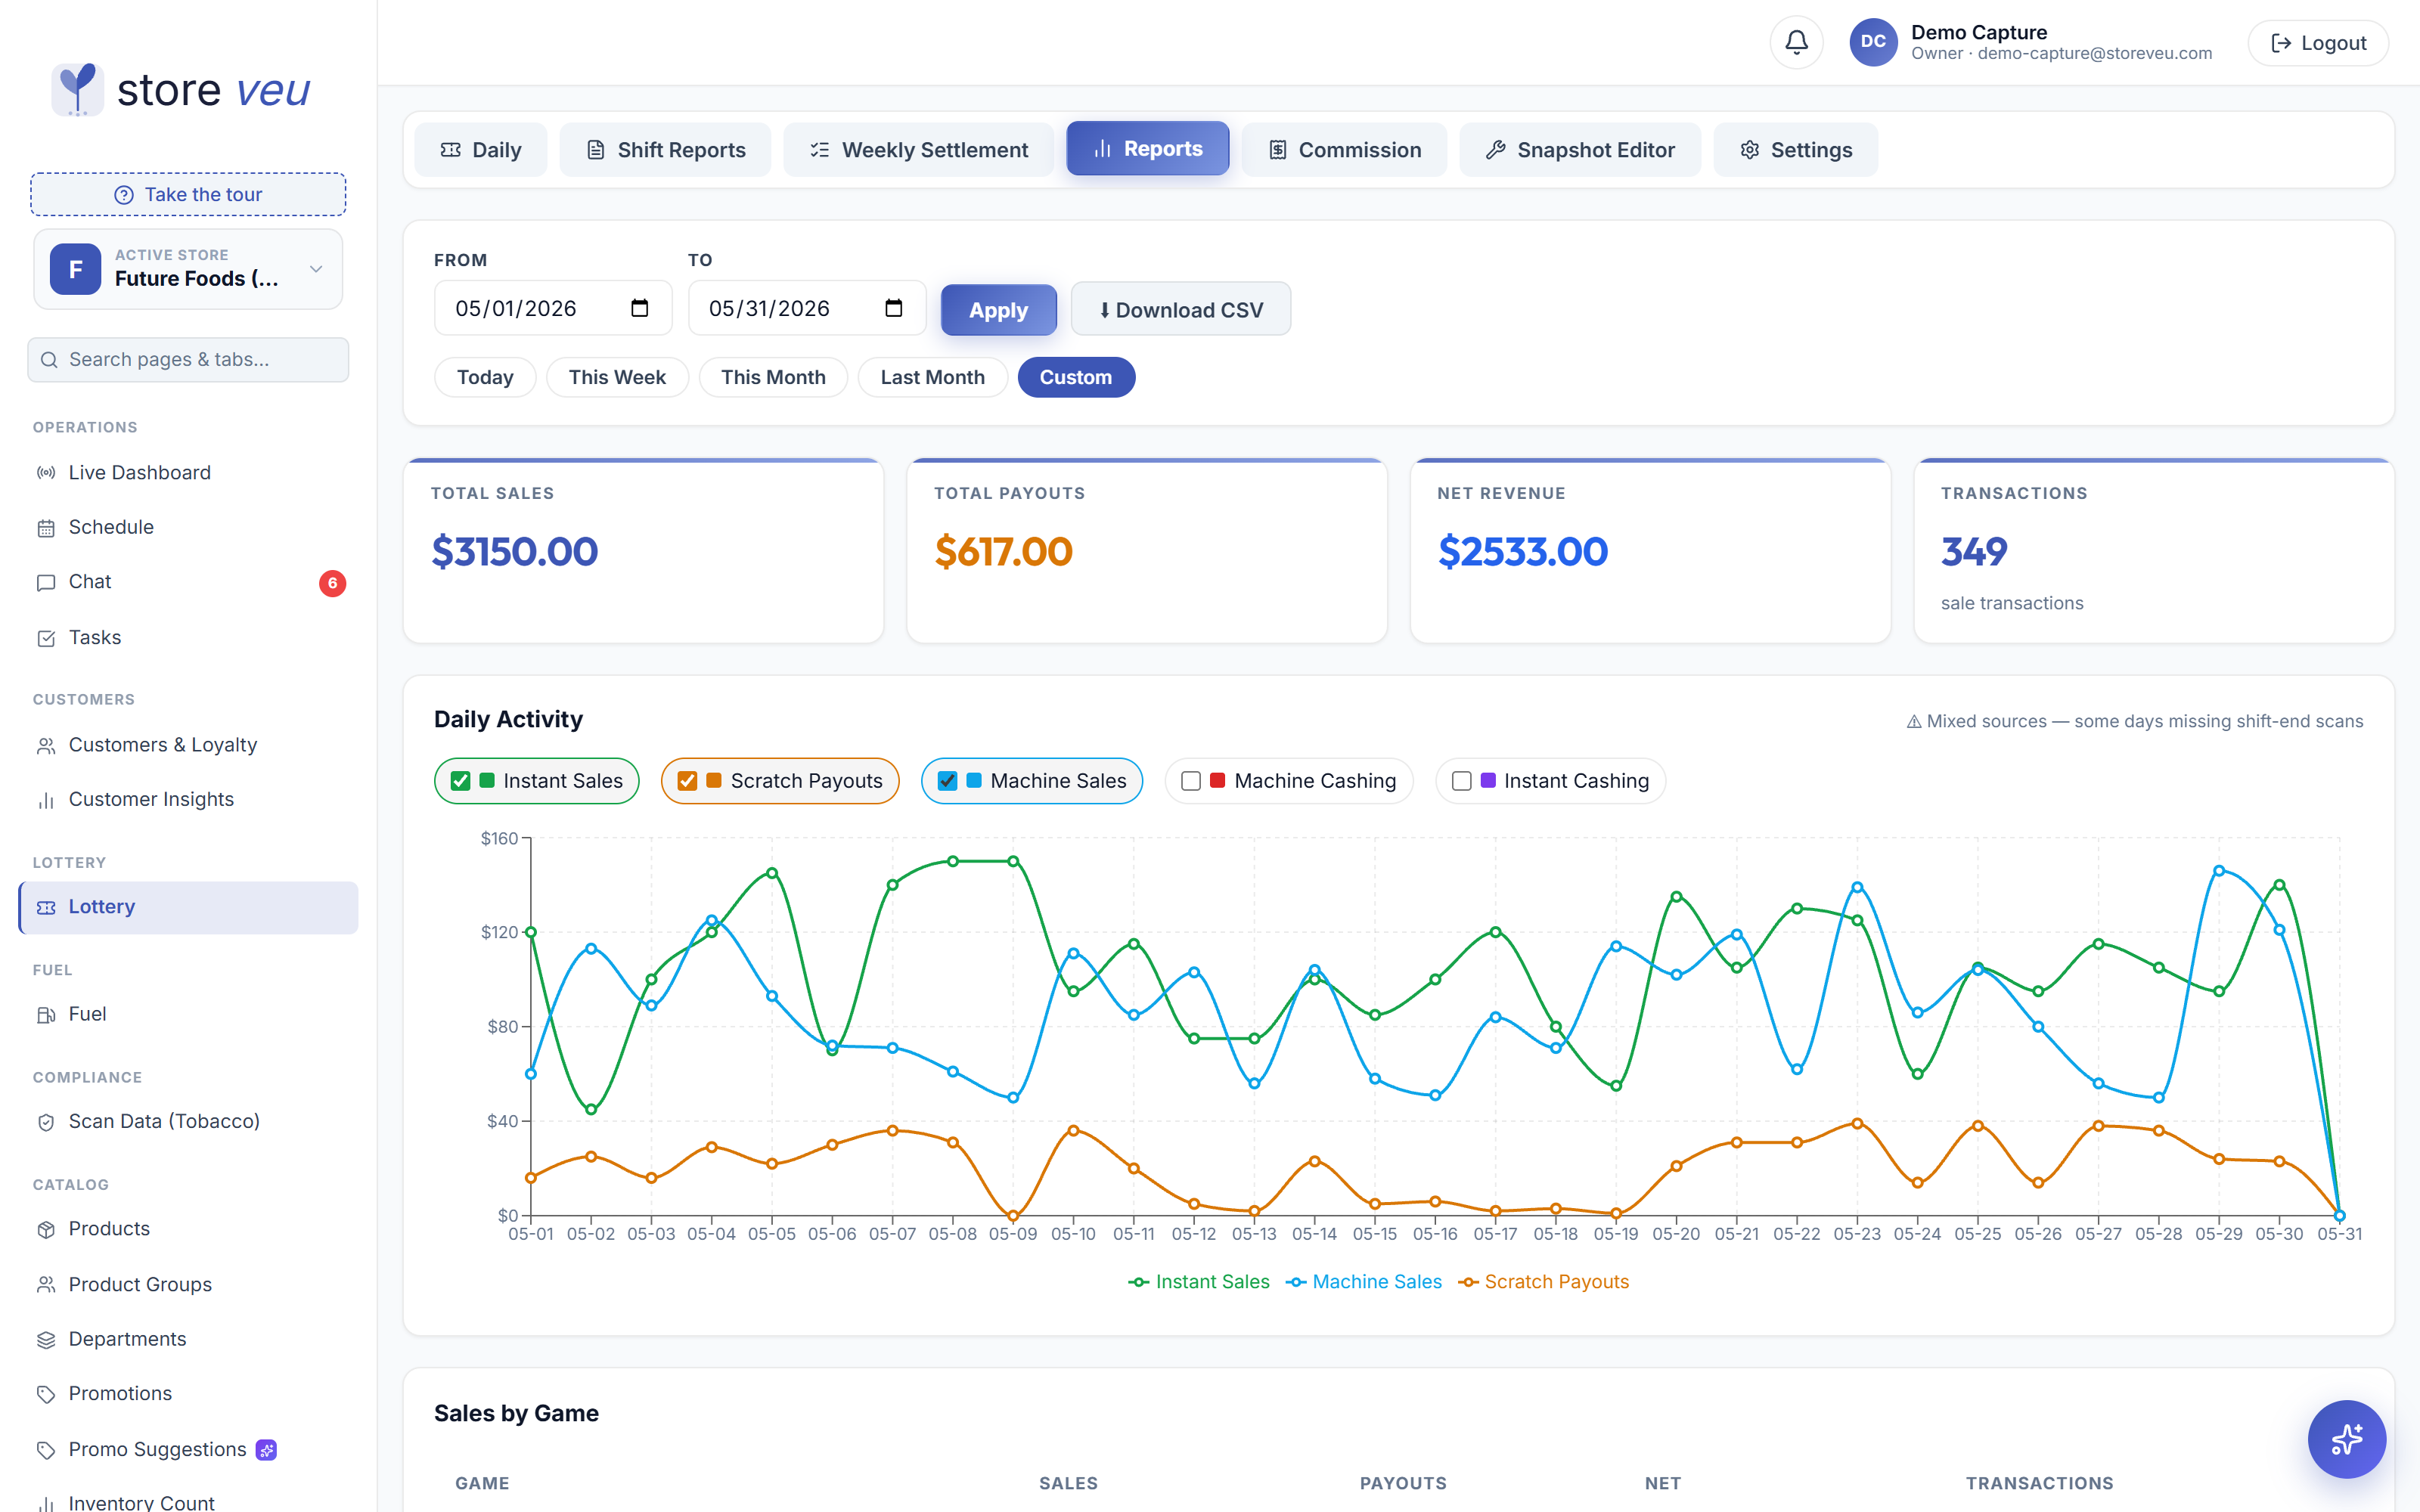
Task: Open the From date calendar picker
Action: 640,308
